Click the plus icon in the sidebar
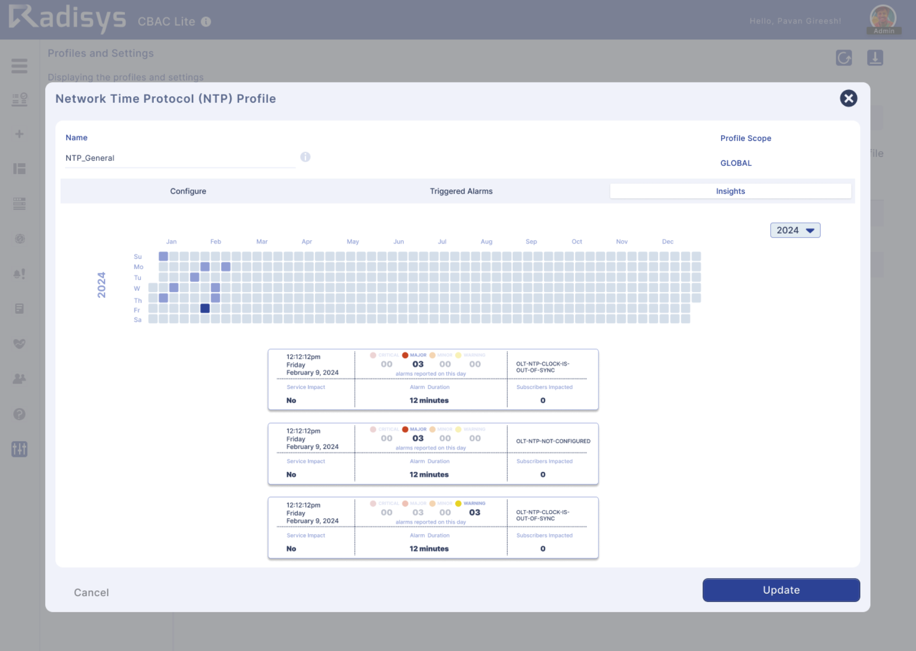 pyautogui.click(x=19, y=134)
